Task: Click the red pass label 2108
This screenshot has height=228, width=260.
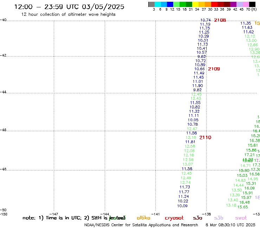Action: point(220,20)
